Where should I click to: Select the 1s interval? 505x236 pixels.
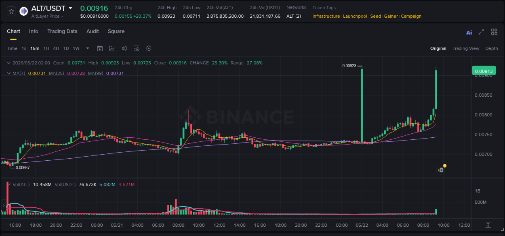[x=24, y=48]
